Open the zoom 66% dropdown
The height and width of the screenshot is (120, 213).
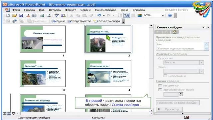tap(163, 15)
